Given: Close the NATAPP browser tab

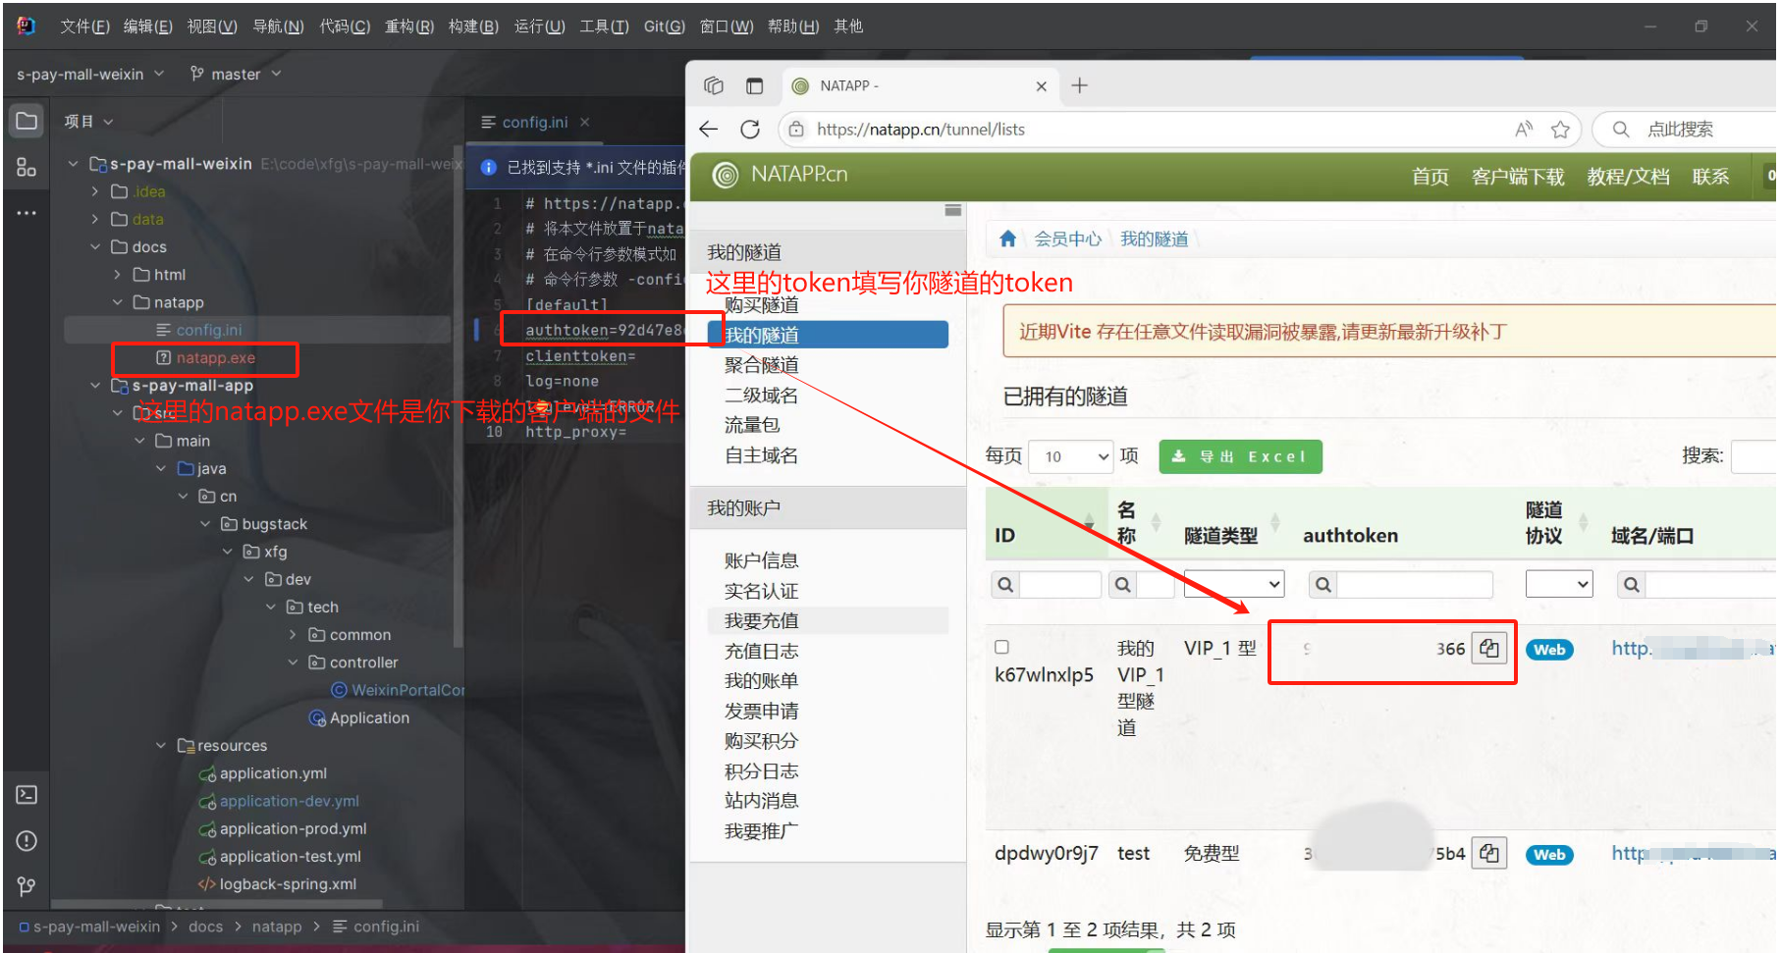Looking at the screenshot, I should click(x=1042, y=86).
